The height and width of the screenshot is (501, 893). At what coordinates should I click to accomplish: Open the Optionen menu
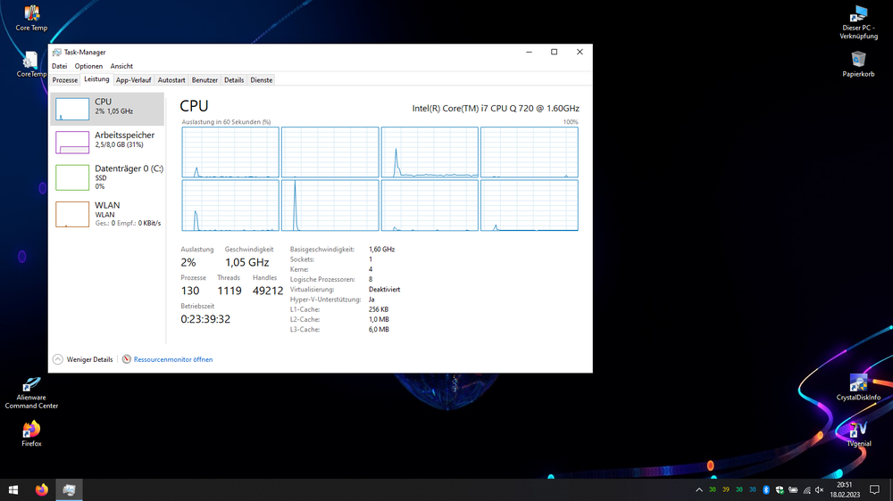coord(88,66)
